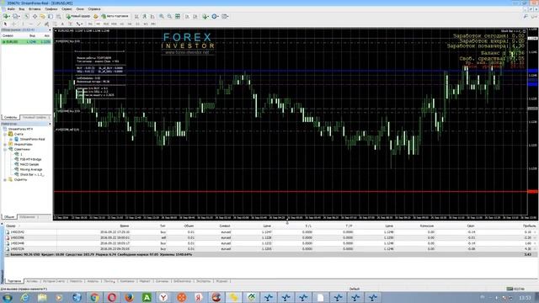The image size is (539, 303).
Task: Toggle the Chart Shift icon
Action: [x=195, y=16]
